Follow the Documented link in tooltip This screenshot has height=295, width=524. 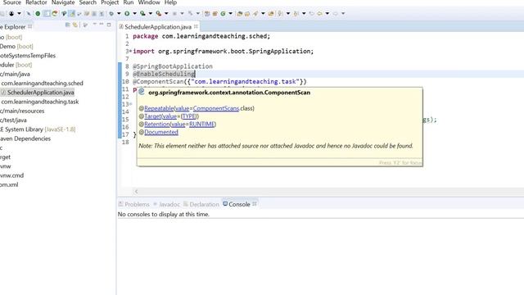tap(161, 132)
